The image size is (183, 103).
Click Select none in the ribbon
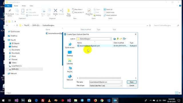(x=109, y=12)
